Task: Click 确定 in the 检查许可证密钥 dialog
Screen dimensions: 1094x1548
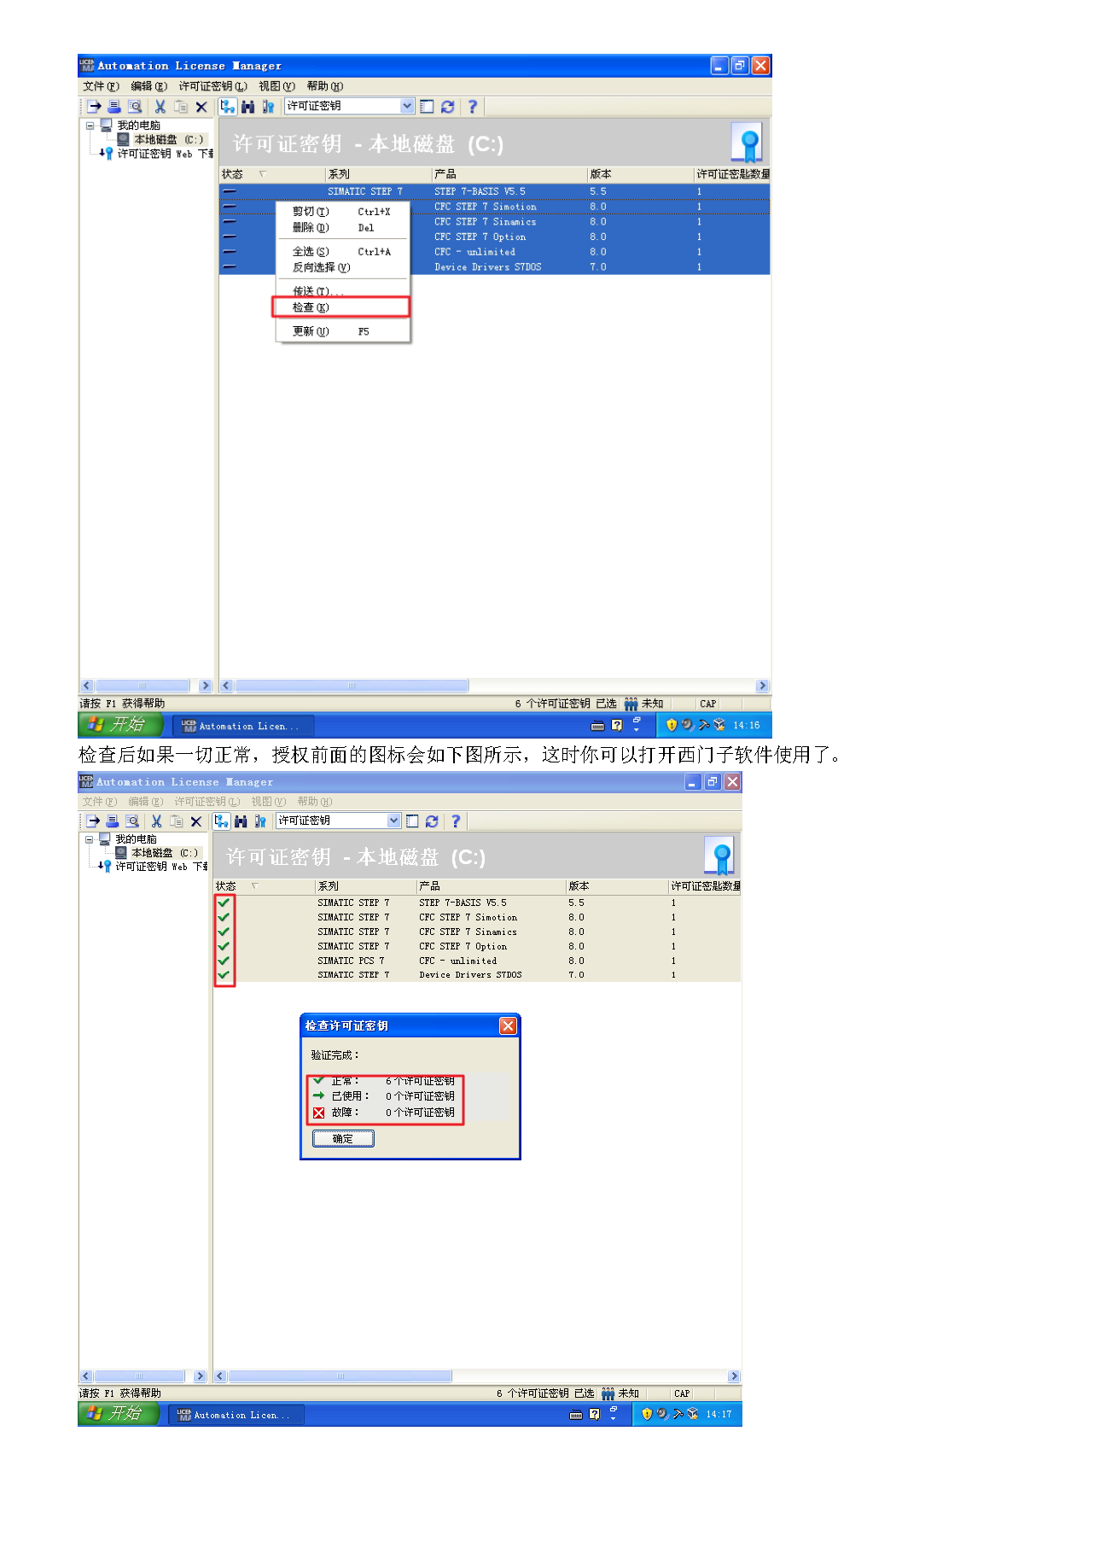Action: tap(343, 1138)
